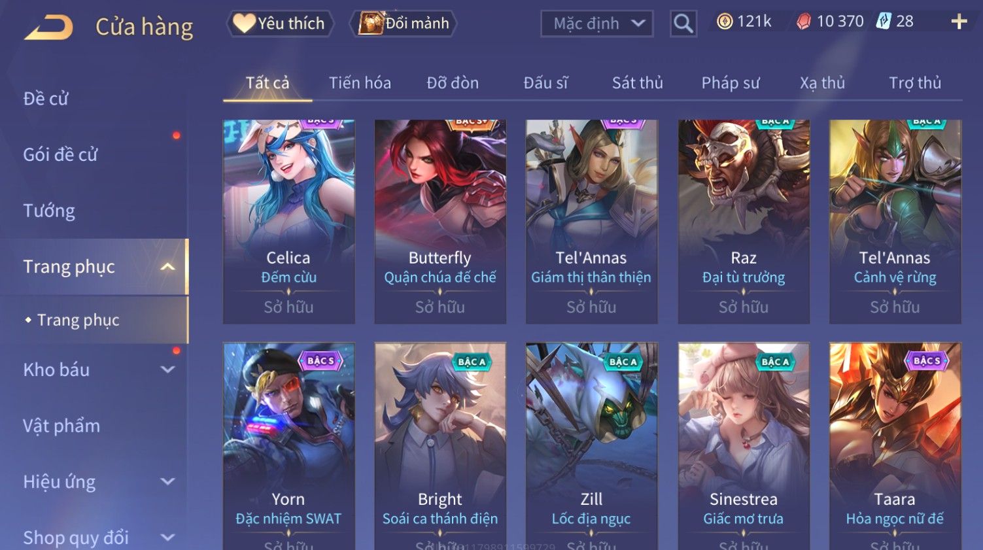The image size is (983, 550).
Task: Open the Raz Đại tù trưởng skin card
Action: tap(744, 222)
